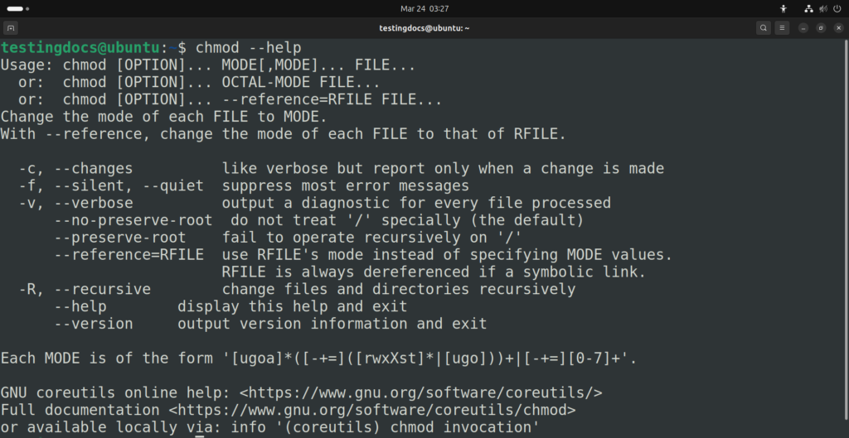The width and height of the screenshot is (849, 438).
Task: Open the Mar 24 03:27 clock menu
Action: click(x=424, y=8)
